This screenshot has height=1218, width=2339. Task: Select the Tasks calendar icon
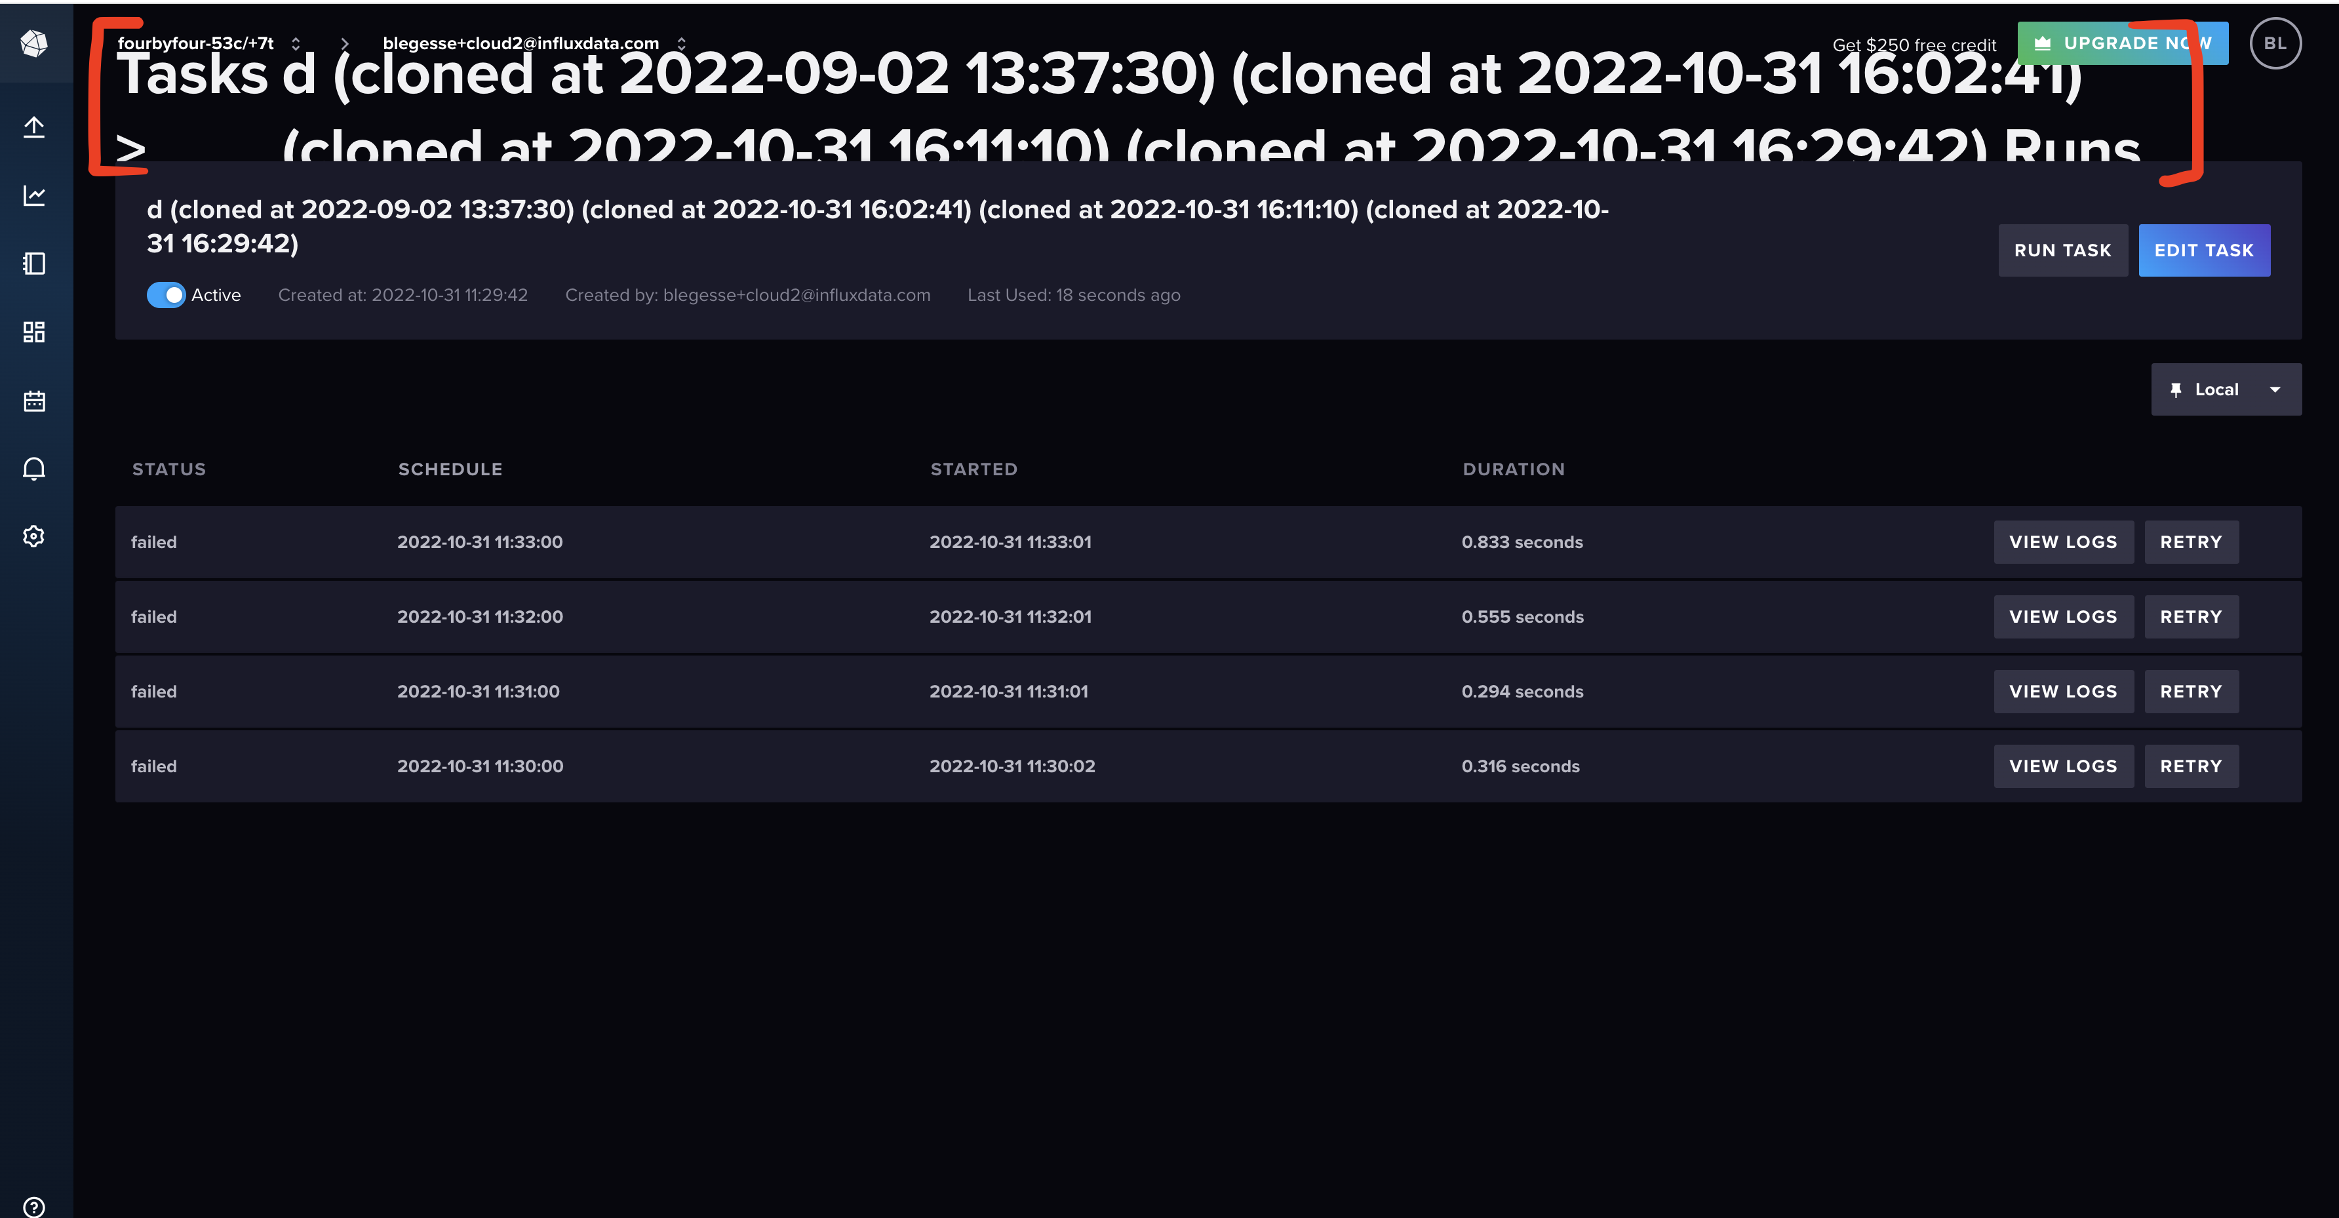(x=35, y=400)
